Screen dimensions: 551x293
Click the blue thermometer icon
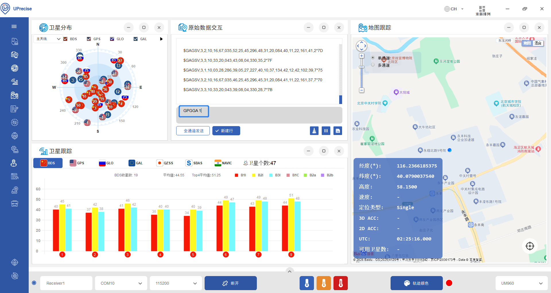[x=307, y=283]
